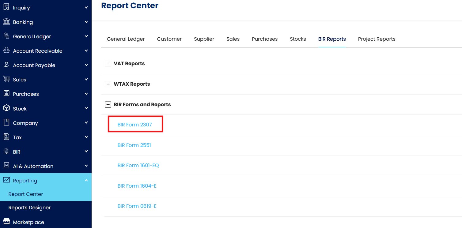Open BIR Form 1604-E report
Screen dimensions: 462x228
click(137, 186)
